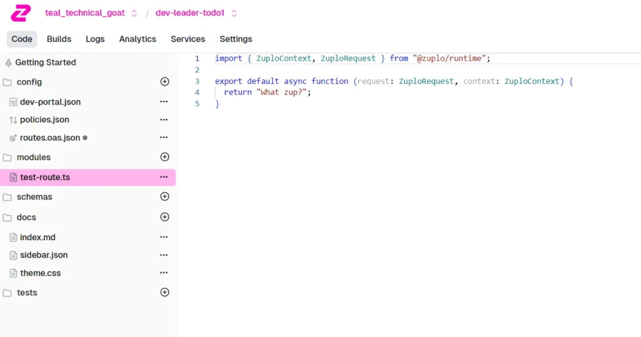Add a new file to config folder

click(x=165, y=82)
